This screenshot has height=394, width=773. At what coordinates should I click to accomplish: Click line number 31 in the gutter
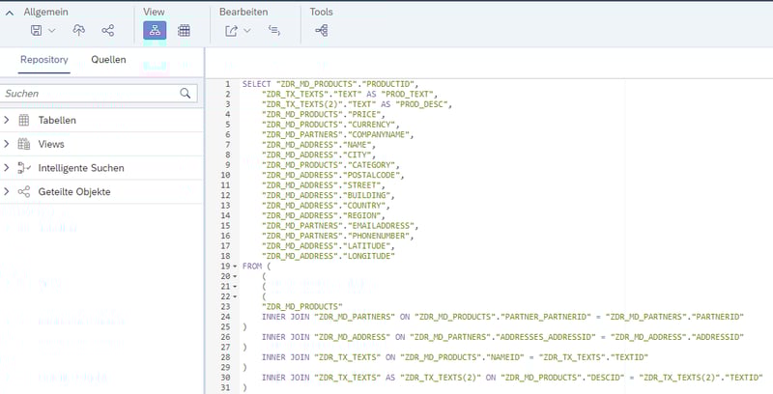(225, 387)
